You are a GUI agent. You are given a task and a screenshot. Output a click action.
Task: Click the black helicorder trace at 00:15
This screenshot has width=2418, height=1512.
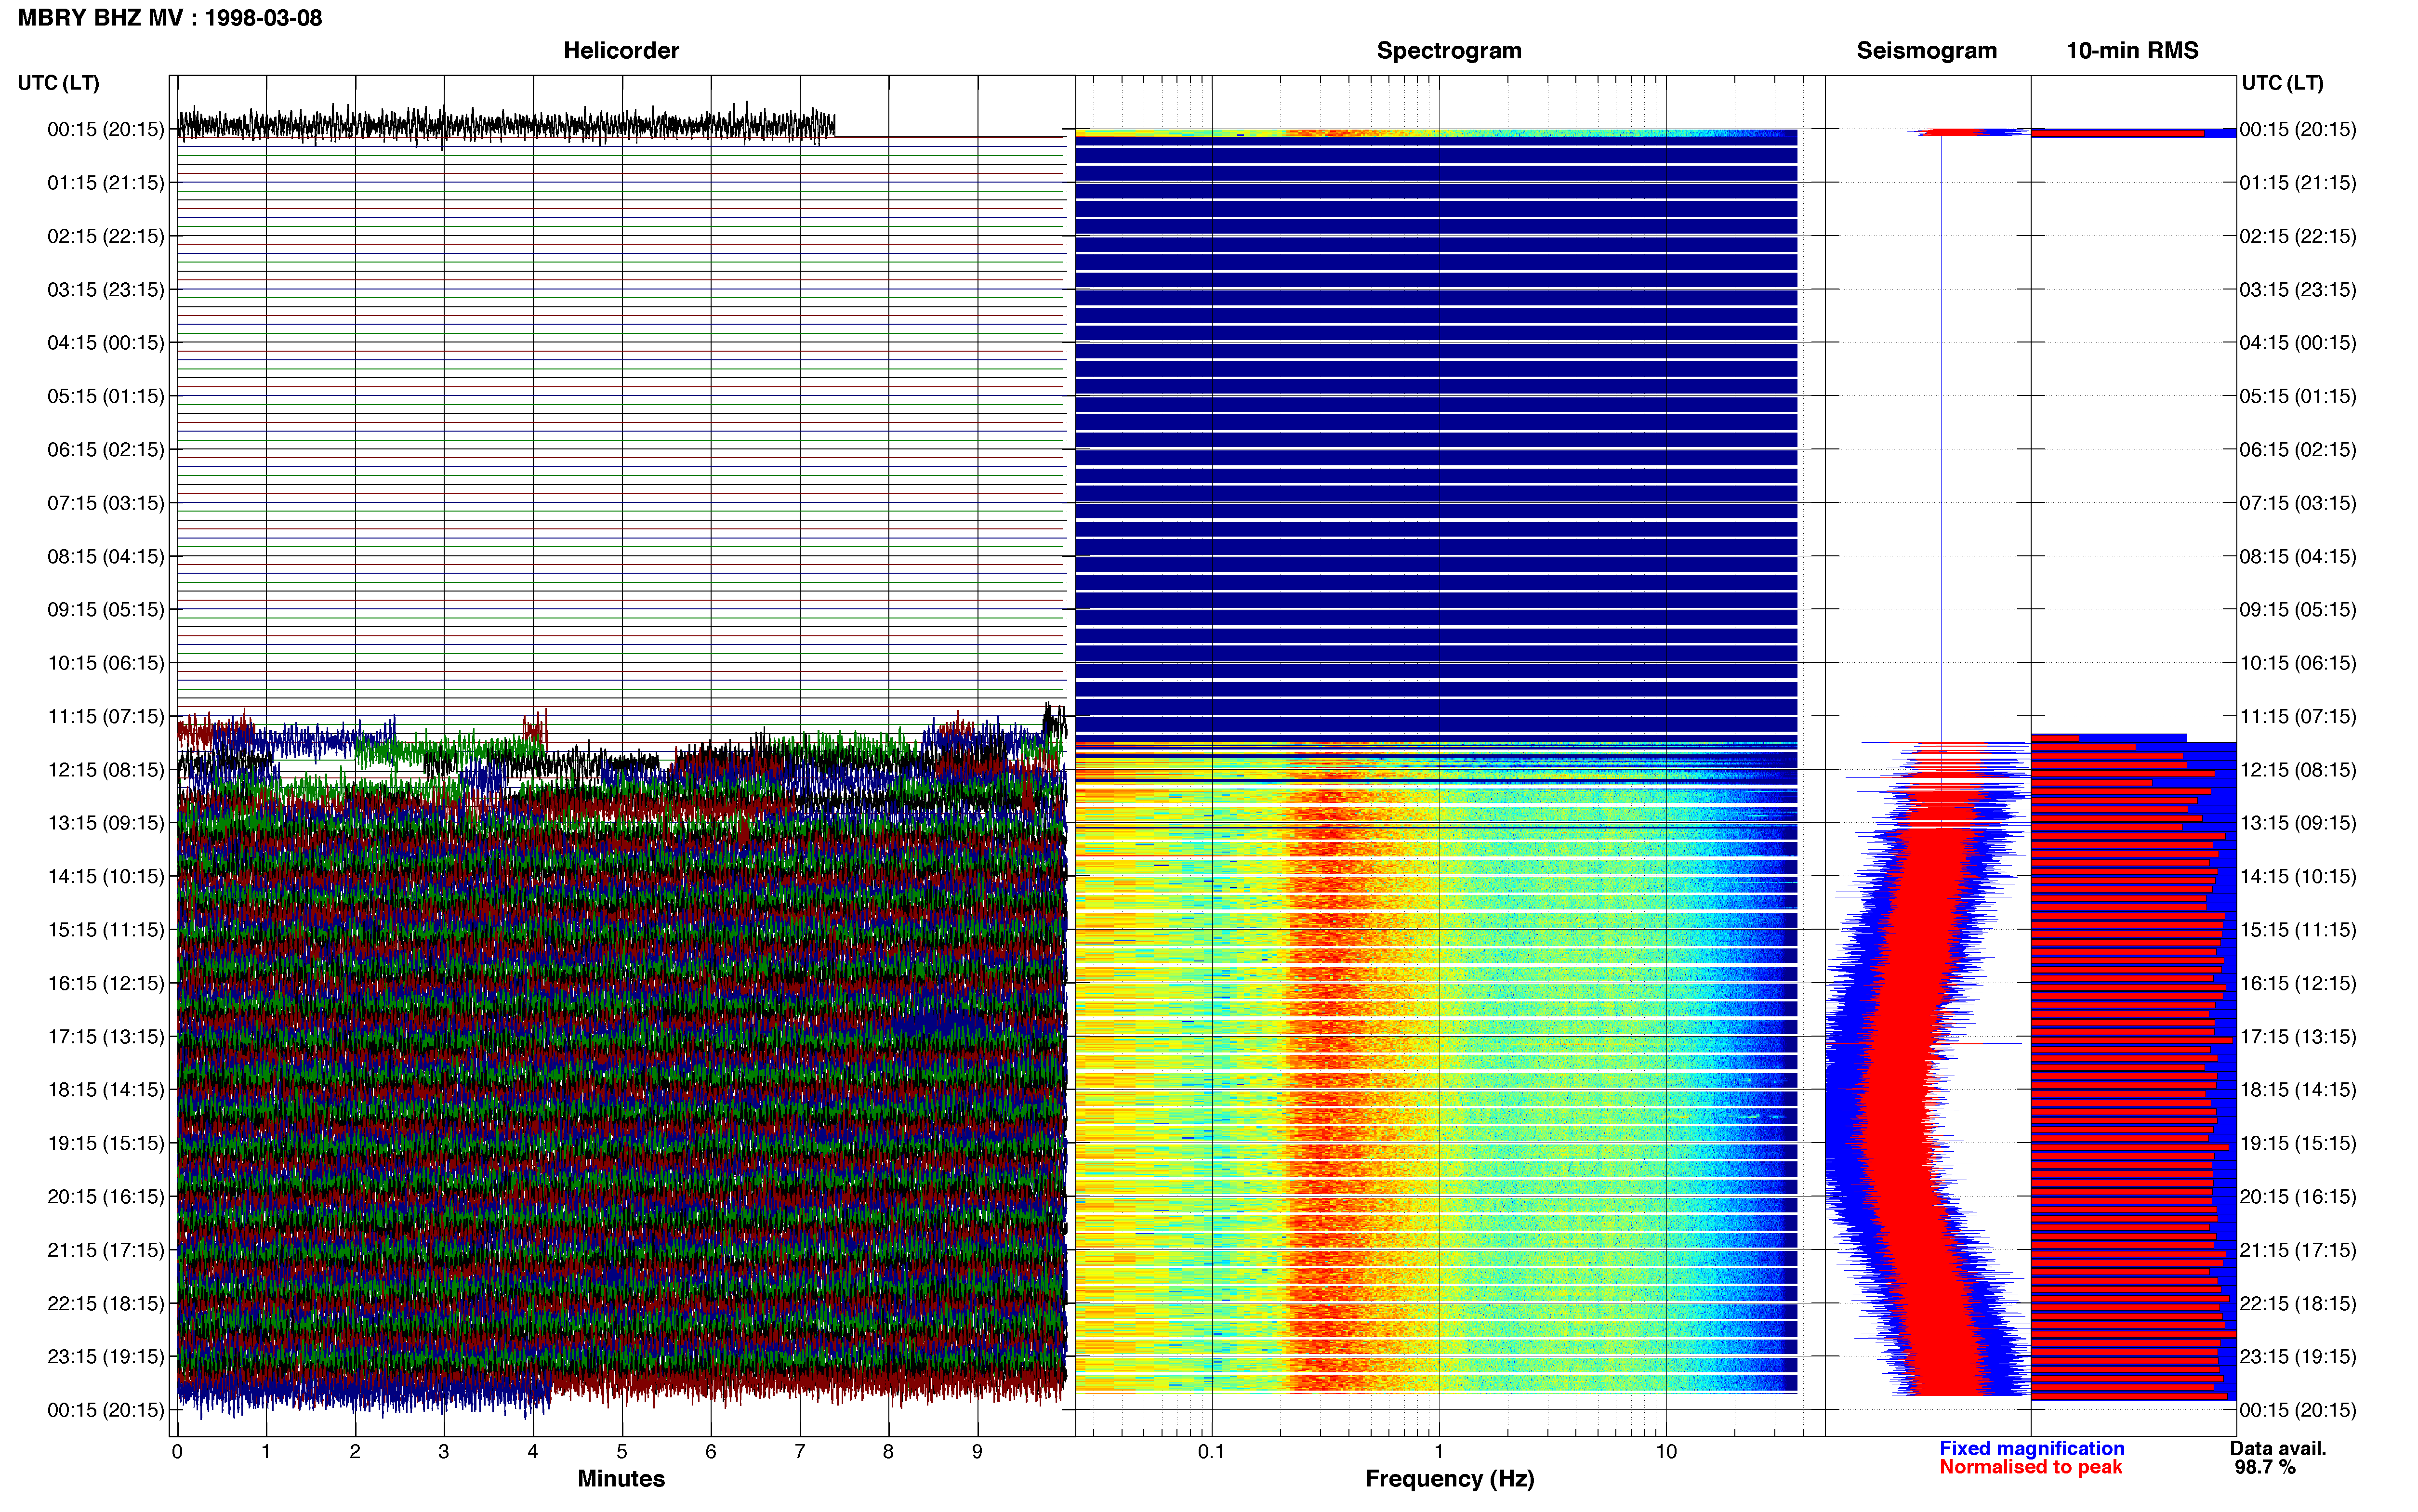click(x=506, y=125)
